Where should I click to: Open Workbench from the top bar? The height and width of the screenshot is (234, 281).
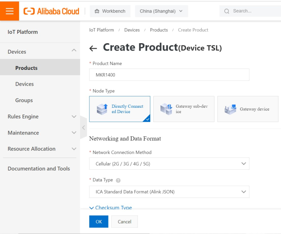point(110,11)
